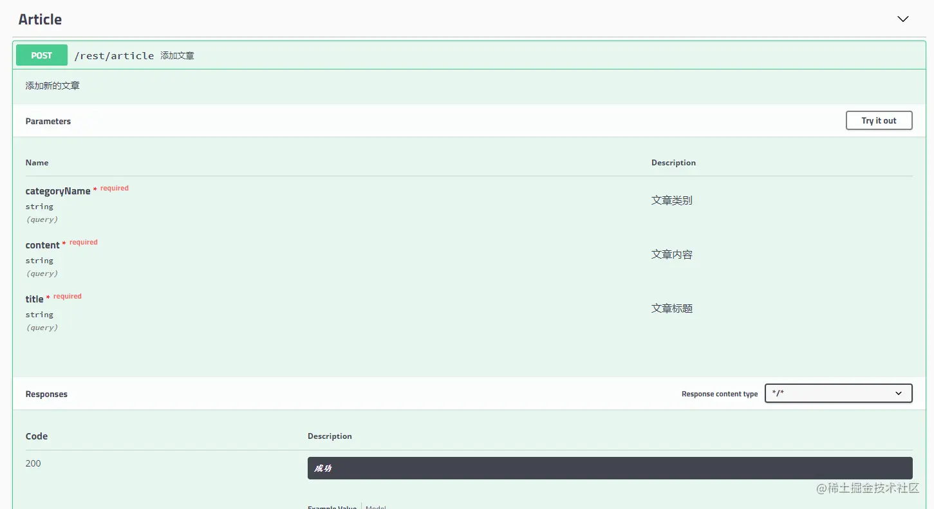Click the 文章标题 description
The image size is (934, 509).
pos(672,308)
